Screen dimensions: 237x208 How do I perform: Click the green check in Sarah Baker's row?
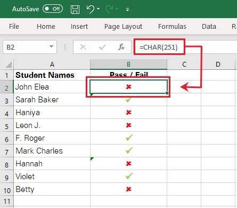tap(128, 100)
